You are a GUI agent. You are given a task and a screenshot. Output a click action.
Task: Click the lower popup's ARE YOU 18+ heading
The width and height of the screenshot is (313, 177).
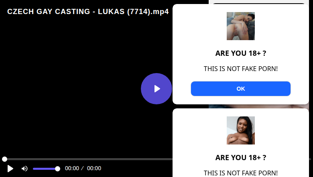click(x=240, y=158)
